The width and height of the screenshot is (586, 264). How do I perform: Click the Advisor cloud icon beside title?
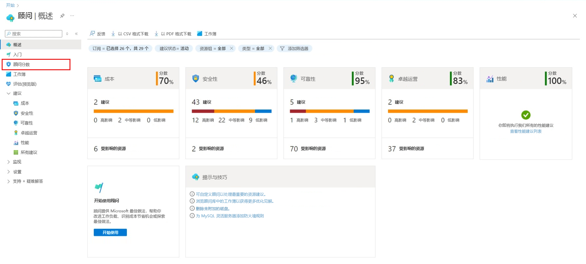click(10, 17)
